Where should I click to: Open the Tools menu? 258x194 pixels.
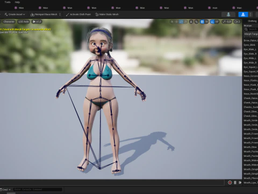point(8,2)
